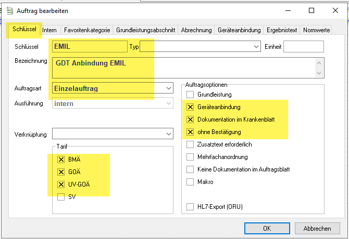
Task: Uncheck the BMÄ tariff checkbox
Action: (61, 160)
